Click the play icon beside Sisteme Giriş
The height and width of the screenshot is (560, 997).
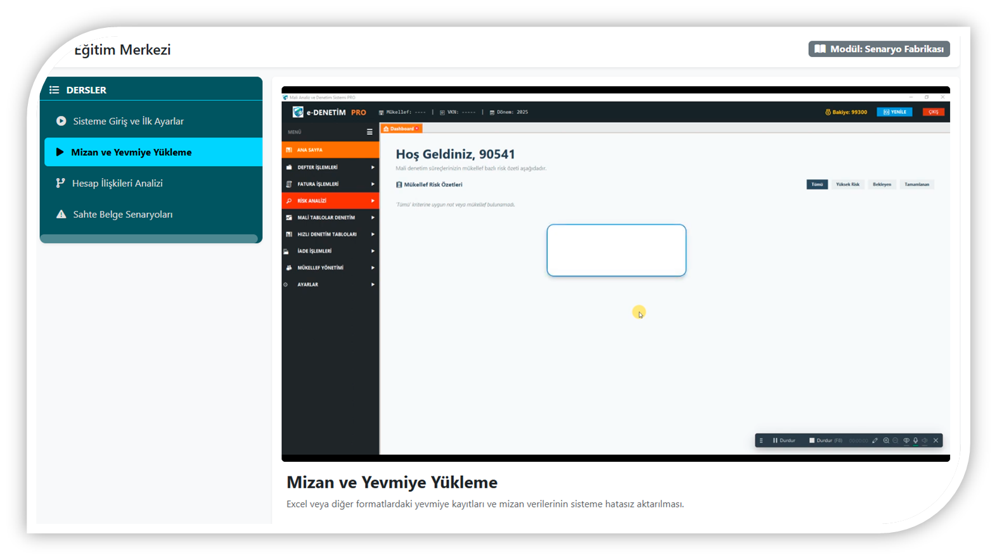[61, 121]
